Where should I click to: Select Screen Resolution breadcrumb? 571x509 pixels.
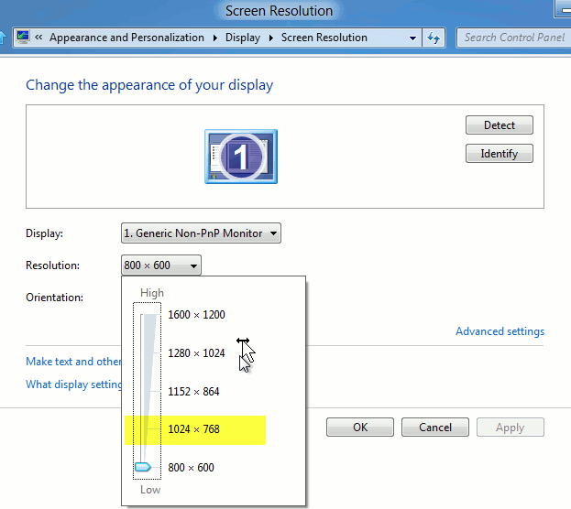click(x=324, y=38)
